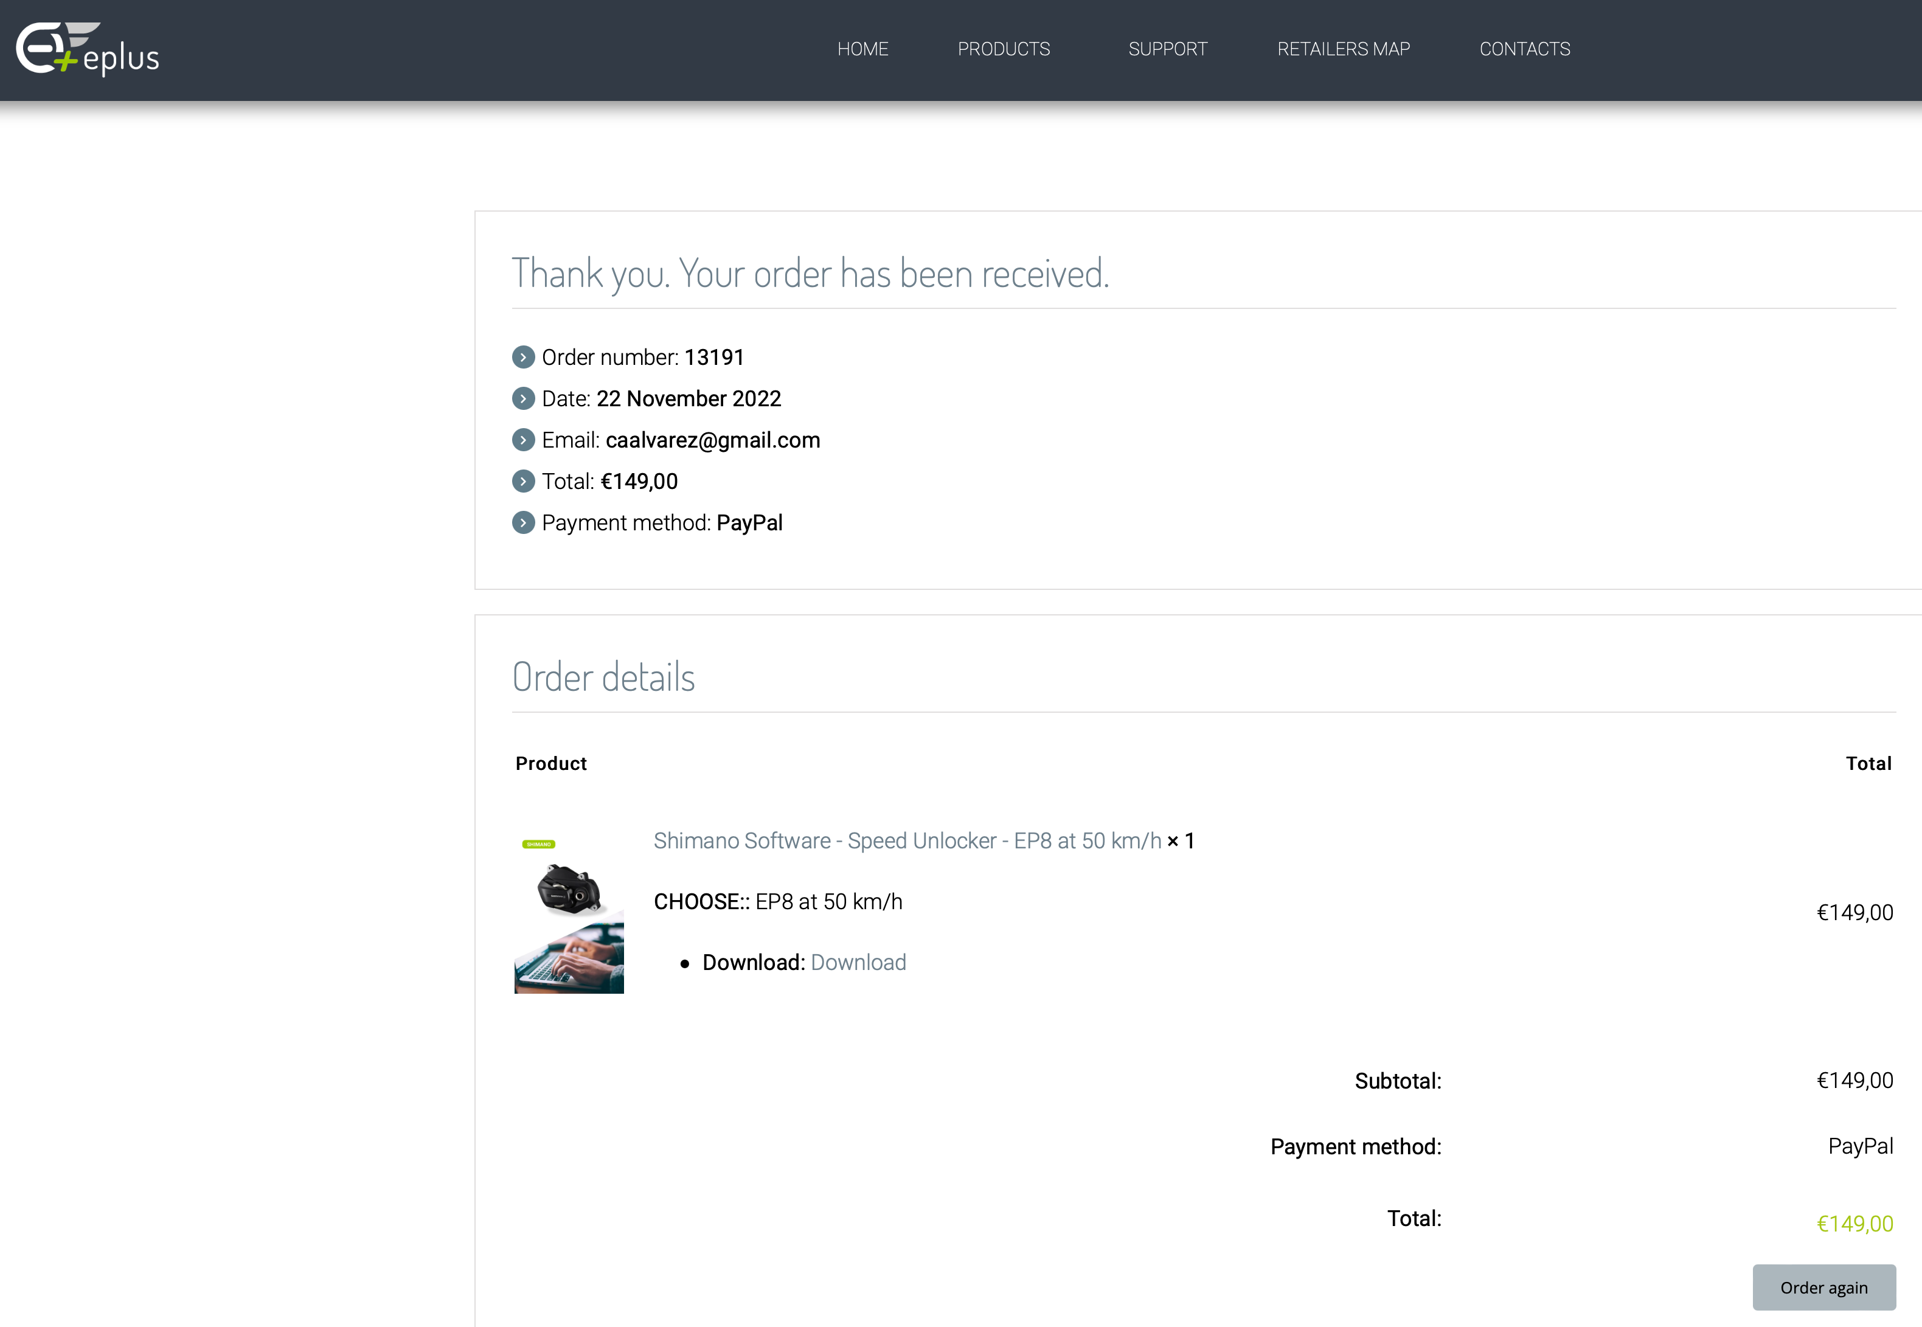Screen dimensions: 1922x1327
Task: Open the HOME menu item
Action: 862,49
